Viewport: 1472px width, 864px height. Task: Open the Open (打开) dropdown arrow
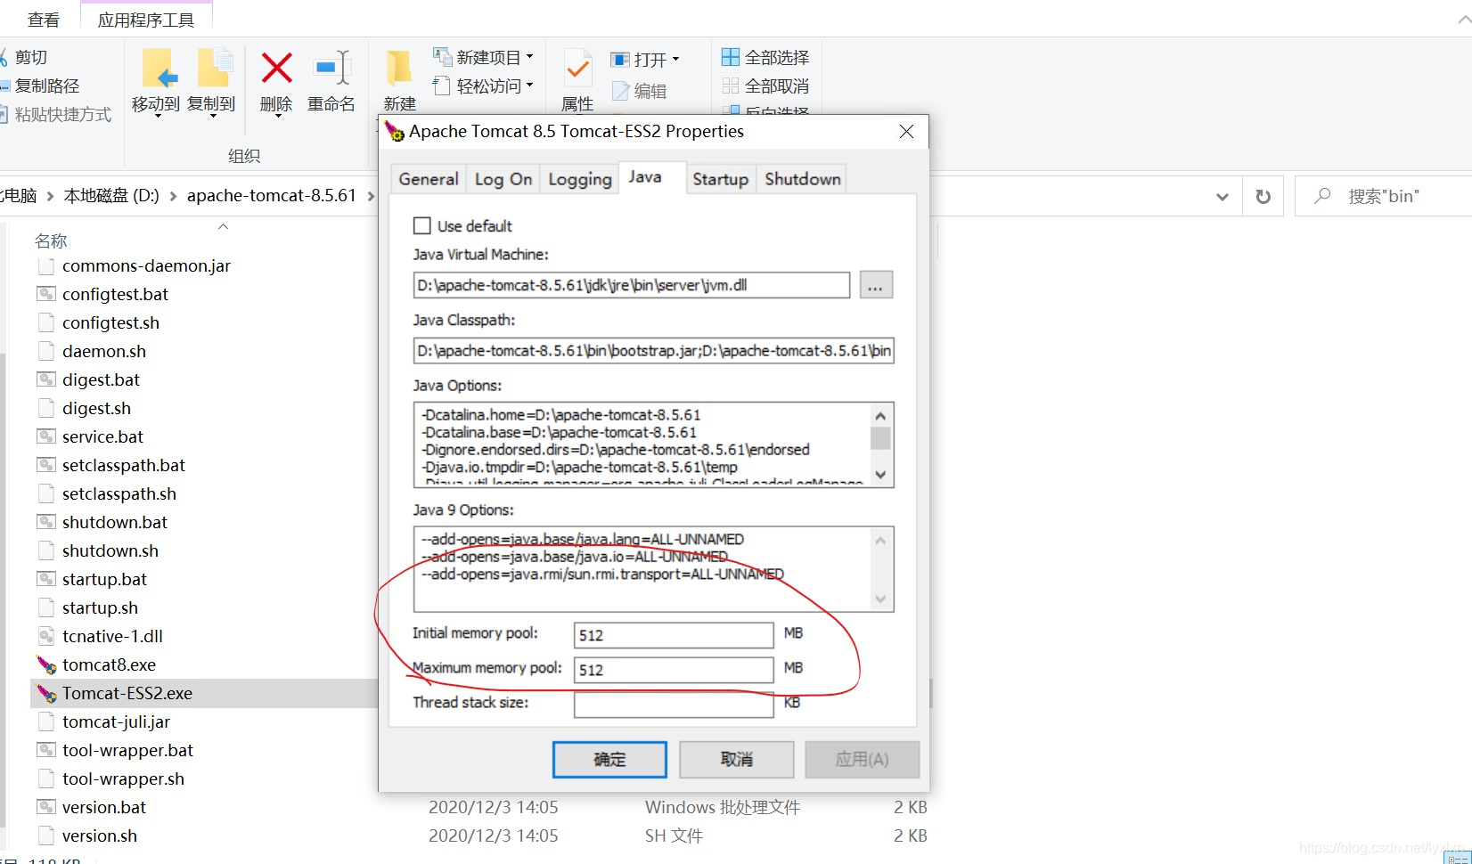click(x=675, y=59)
